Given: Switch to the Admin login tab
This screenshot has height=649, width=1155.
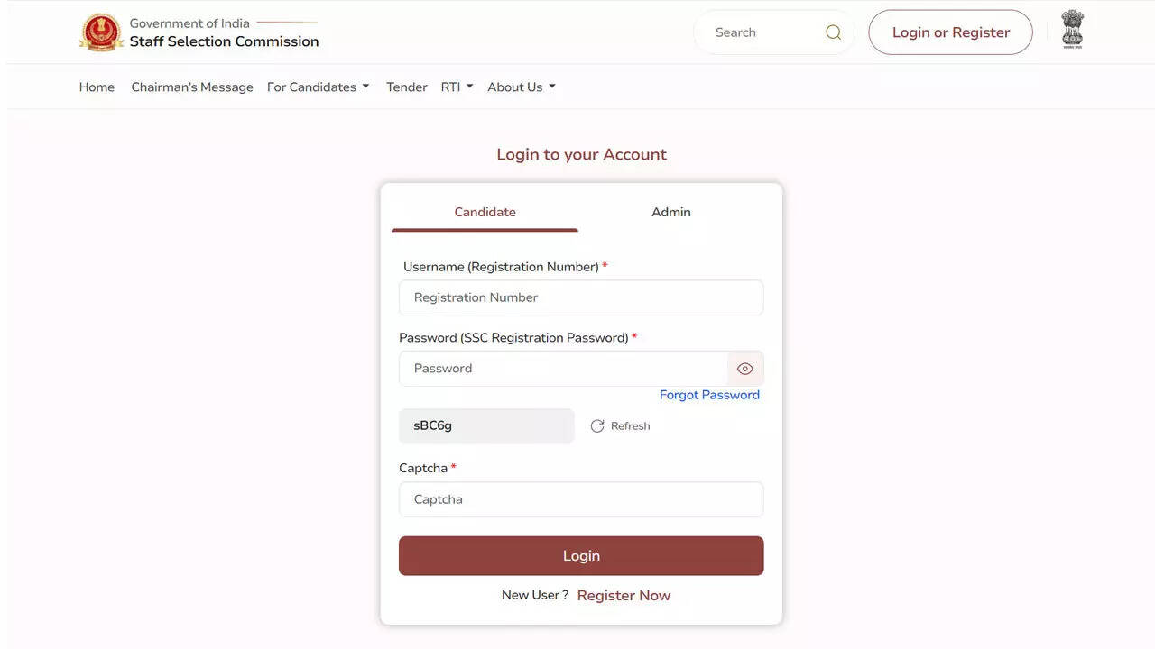Looking at the screenshot, I should [671, 212].
